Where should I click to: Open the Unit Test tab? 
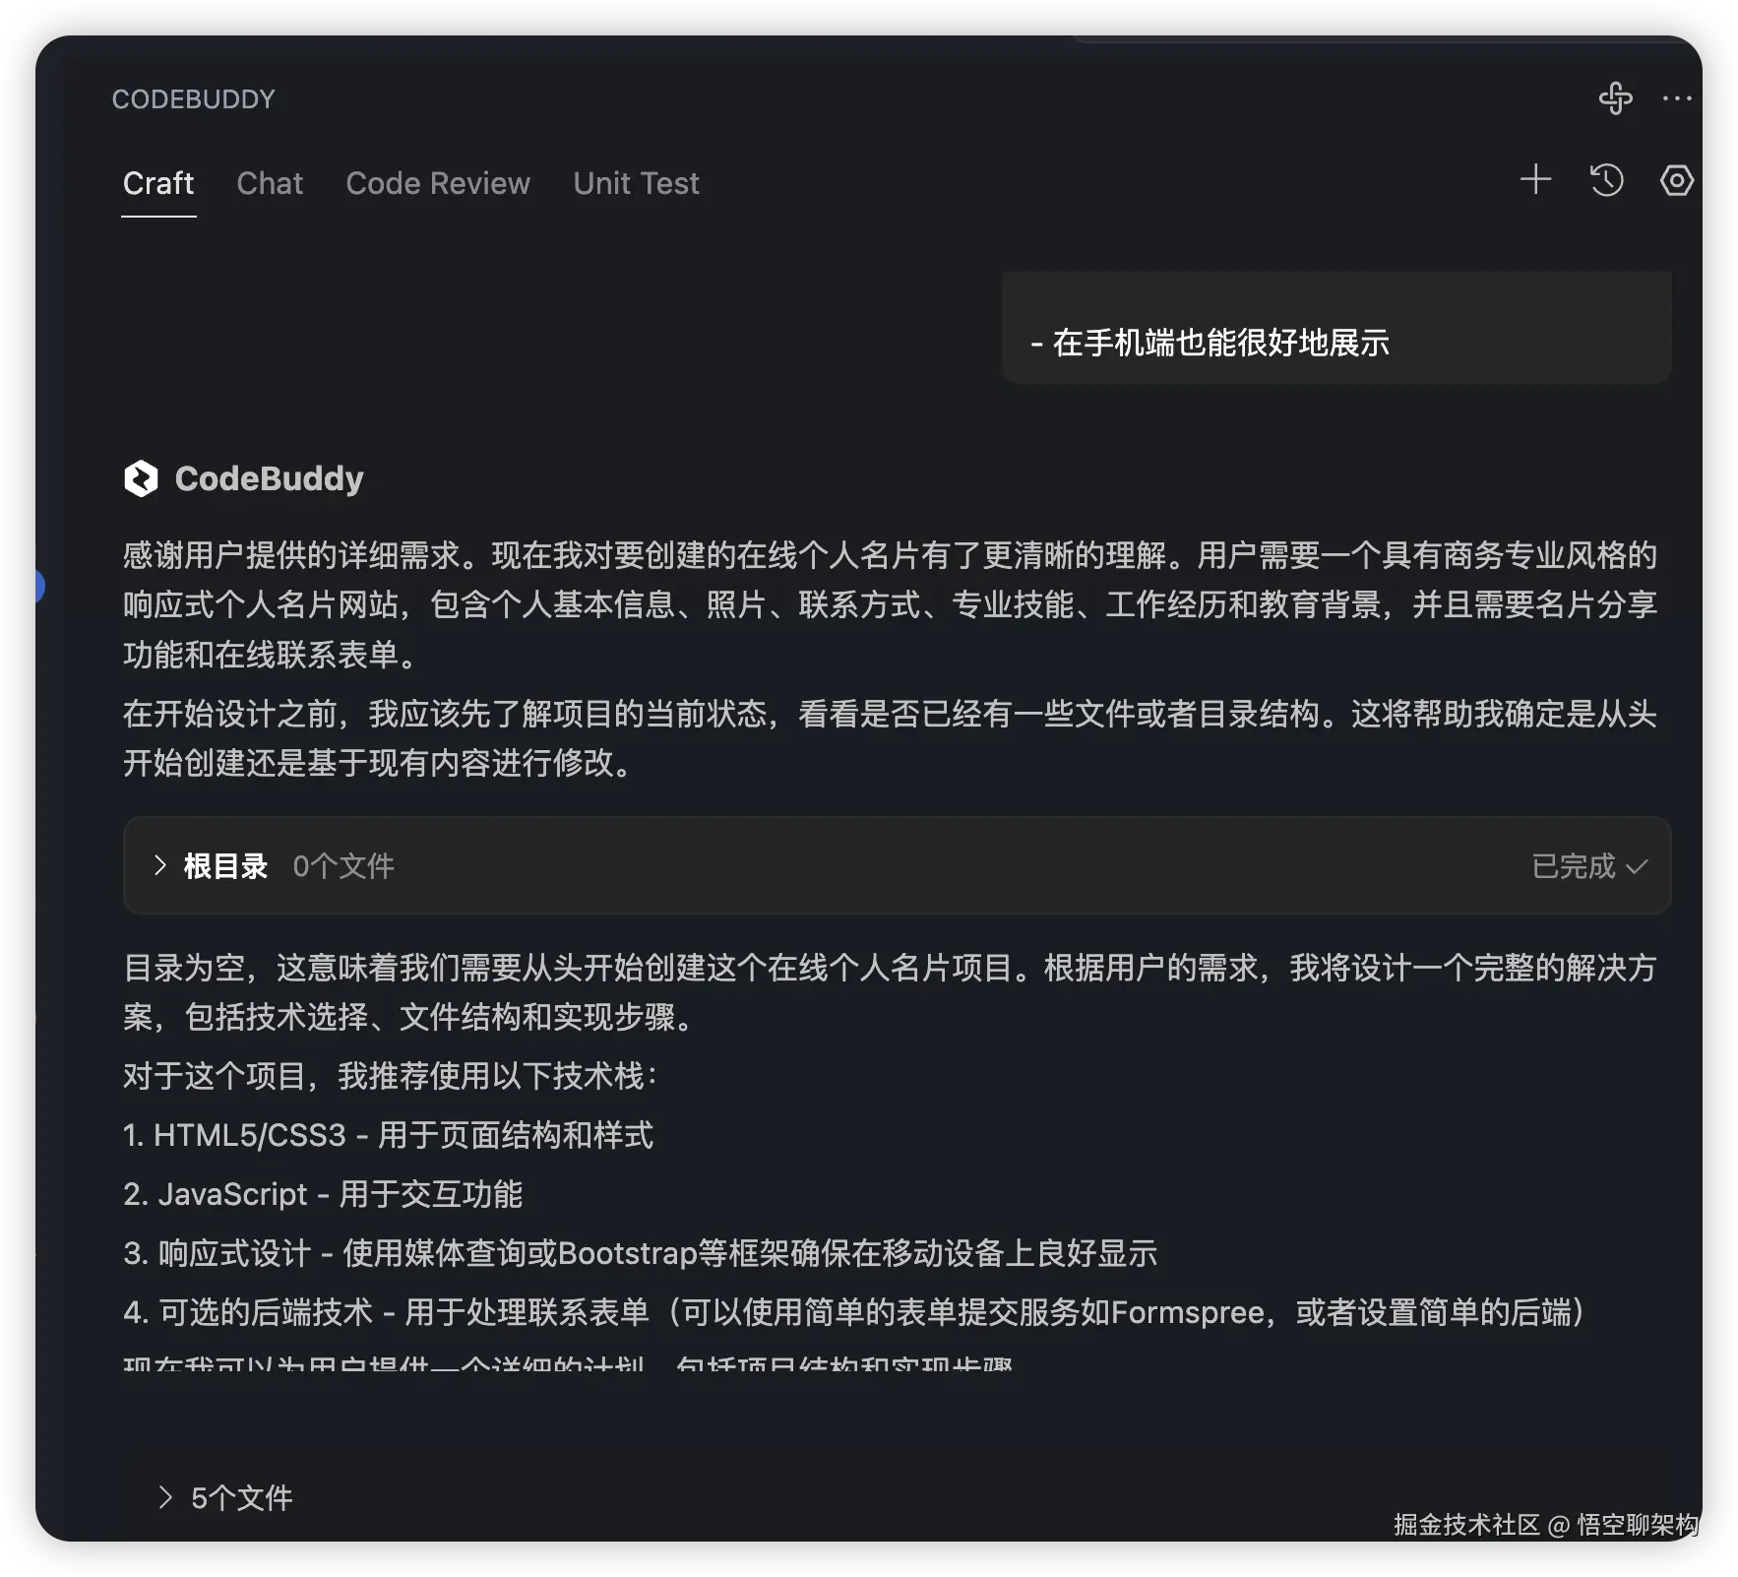pos(636,183)
